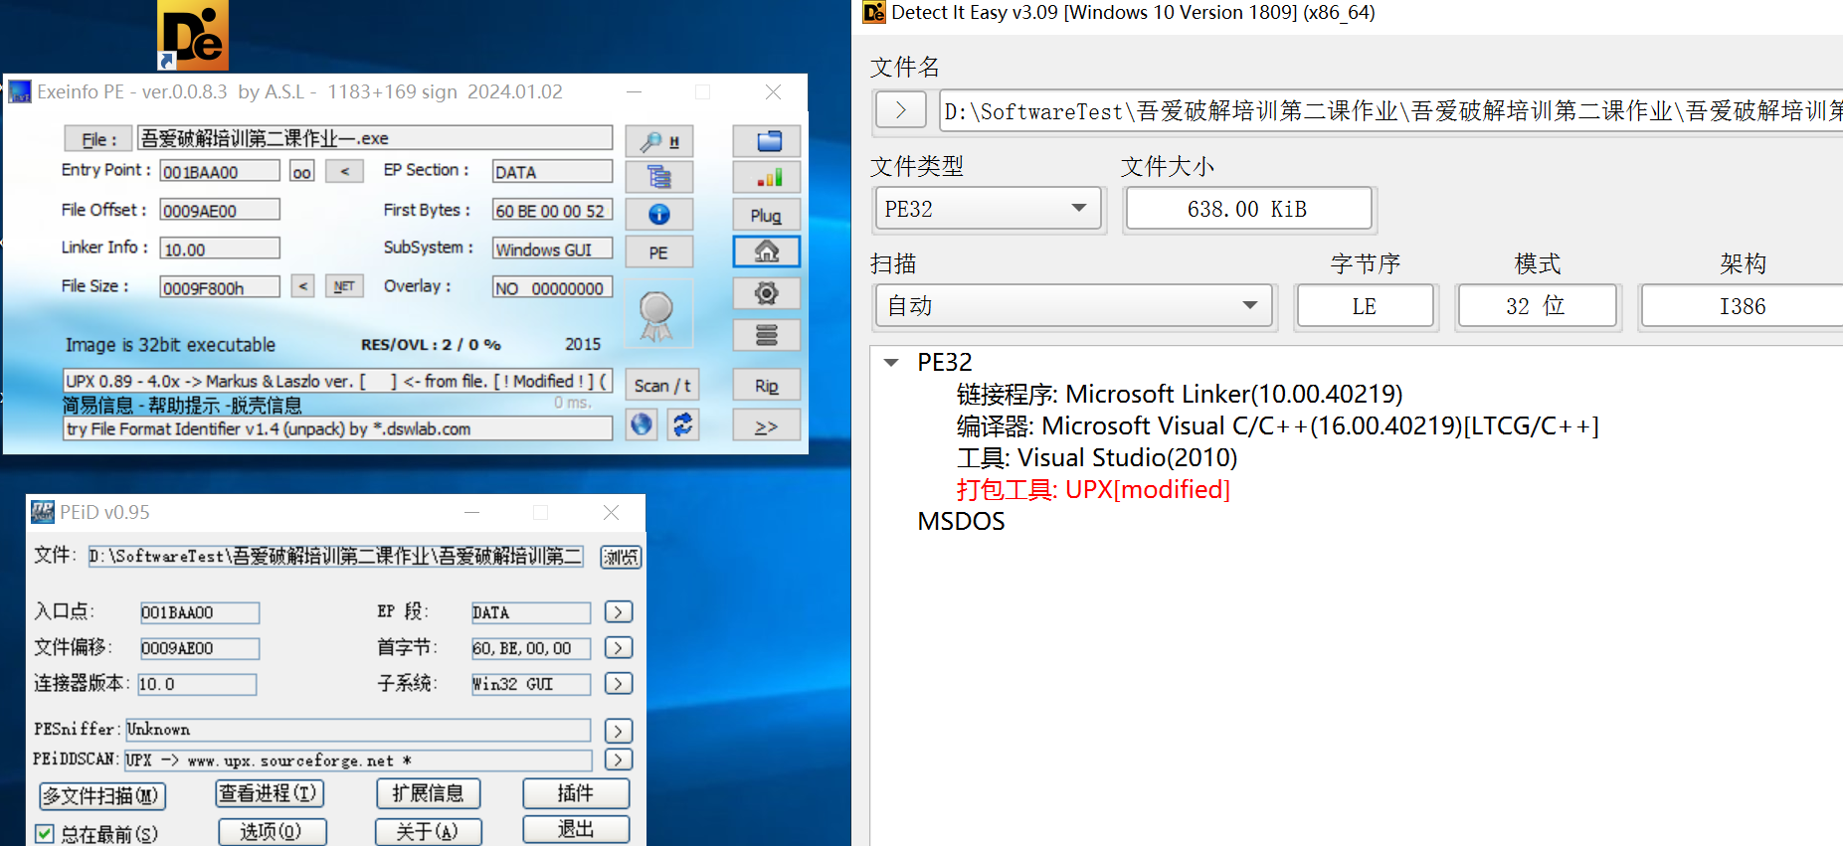The height and width of the screenshot is (846, 1843).
Task: Select 工具: Visual Studio(2010) tree row
Action: tap(1097, 458)
